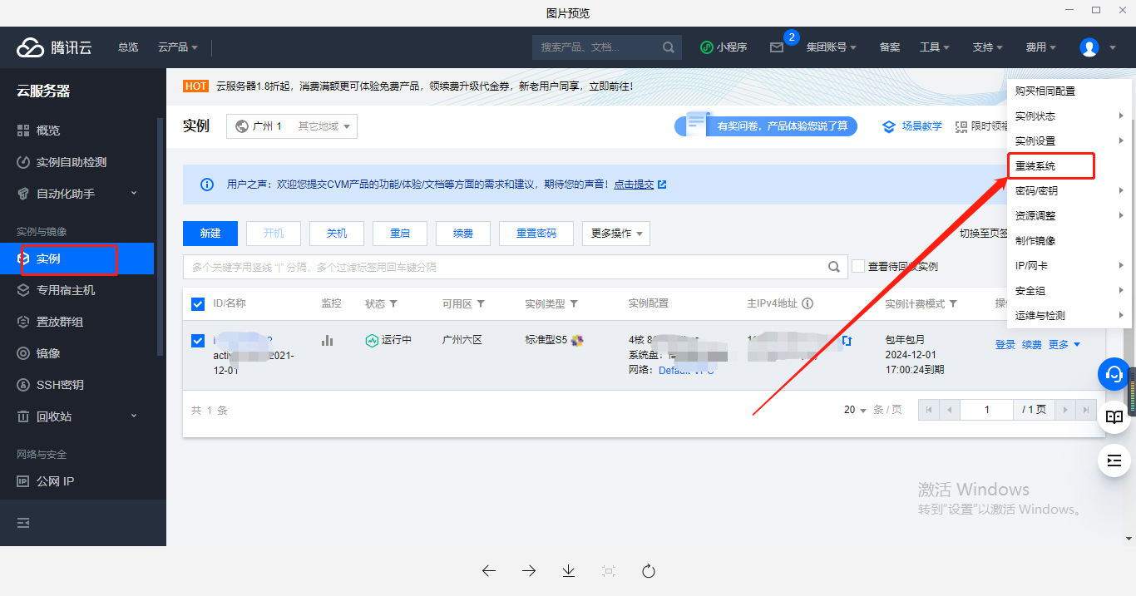Open the 云产品 dropdown menu
This screenshot has width=1136, height=596.
[x=178, y=47]
